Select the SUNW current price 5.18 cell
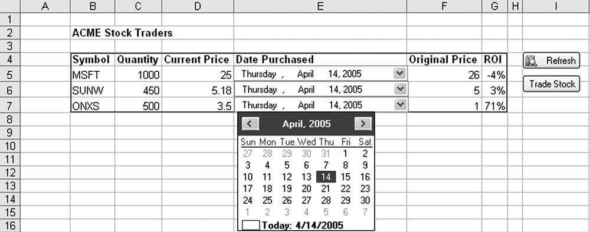The width and height of the screenshot is (590, 232). pos(198,91)
